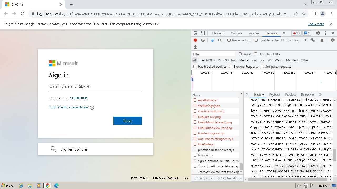Click the headers pane vertical scrollbar
Viewport: 337px width, 189px height.
[335, 154]
